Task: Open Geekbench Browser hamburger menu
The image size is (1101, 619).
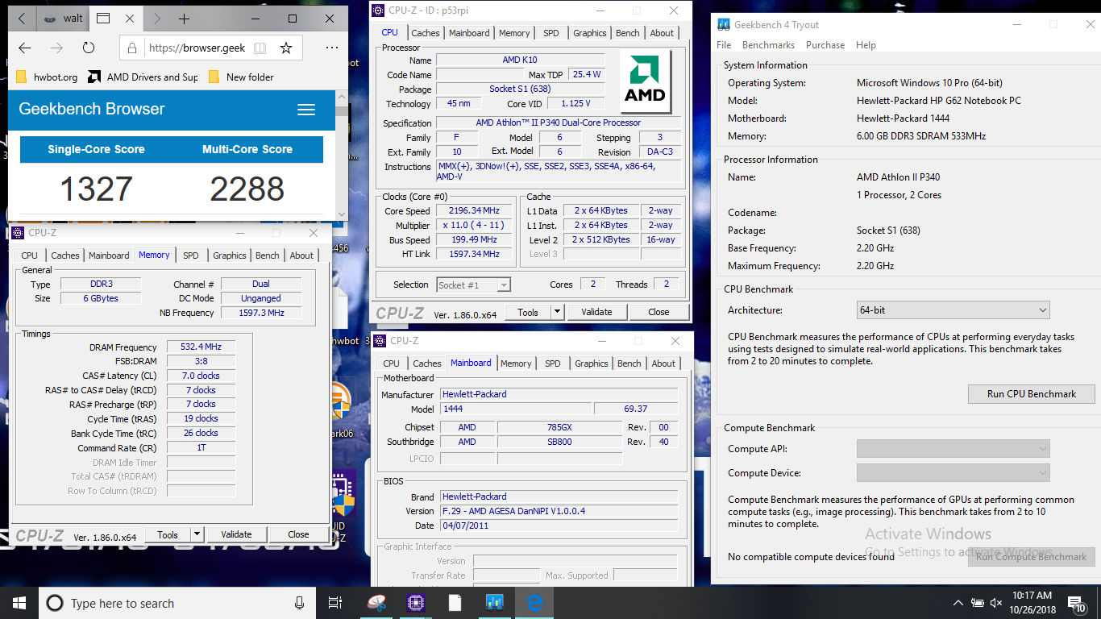Action: 306,110
